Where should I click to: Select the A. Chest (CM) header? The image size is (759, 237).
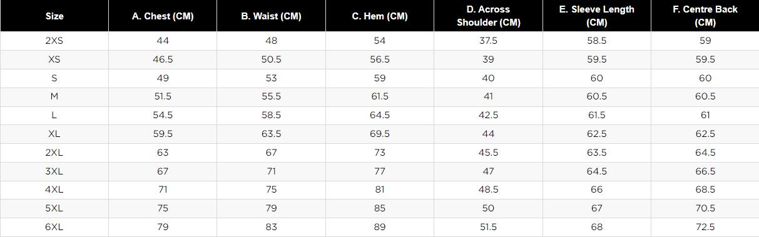pos(163,16)
